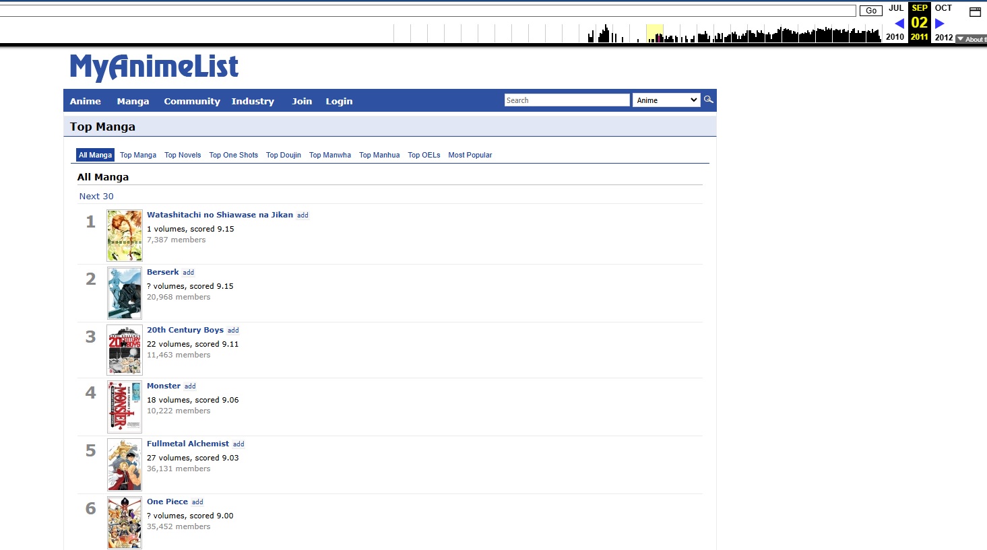This screenshot has height=550, width=987.
Task: Click the One Piece cover thumbnail
Action: pyautogui.click(x=125, y=522)
